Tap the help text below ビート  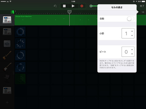(117, 64)
